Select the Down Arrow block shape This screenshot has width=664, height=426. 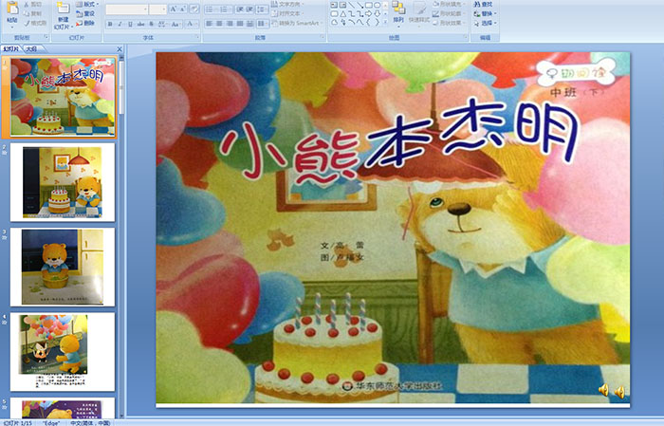pos(377,13)
